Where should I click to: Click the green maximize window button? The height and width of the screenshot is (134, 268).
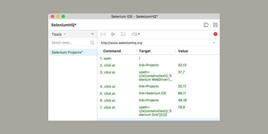coord(63,16)
